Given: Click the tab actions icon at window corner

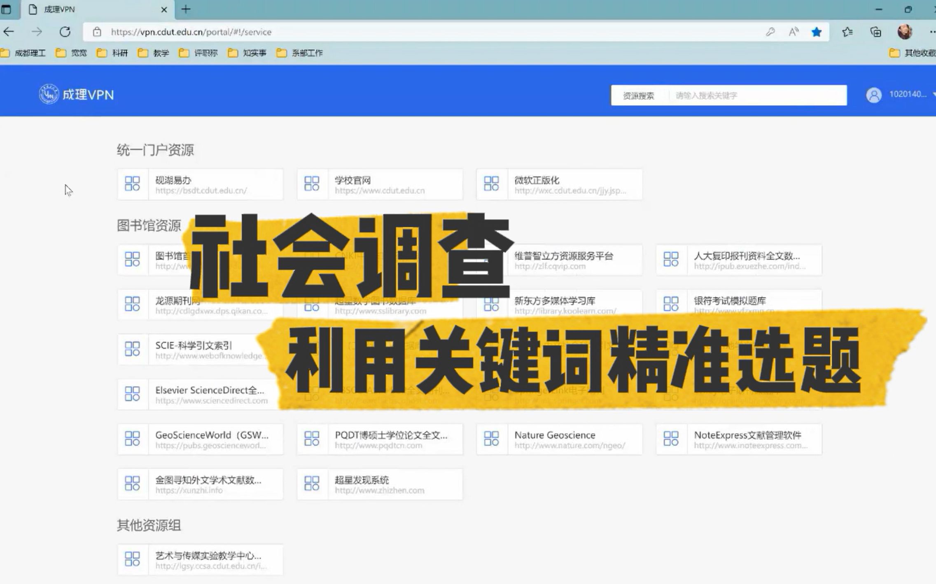Looking at the screenshot, I should (x=6, y=9).
